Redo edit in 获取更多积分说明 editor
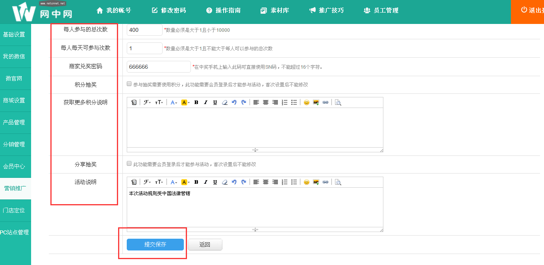 tap(244, 102)
